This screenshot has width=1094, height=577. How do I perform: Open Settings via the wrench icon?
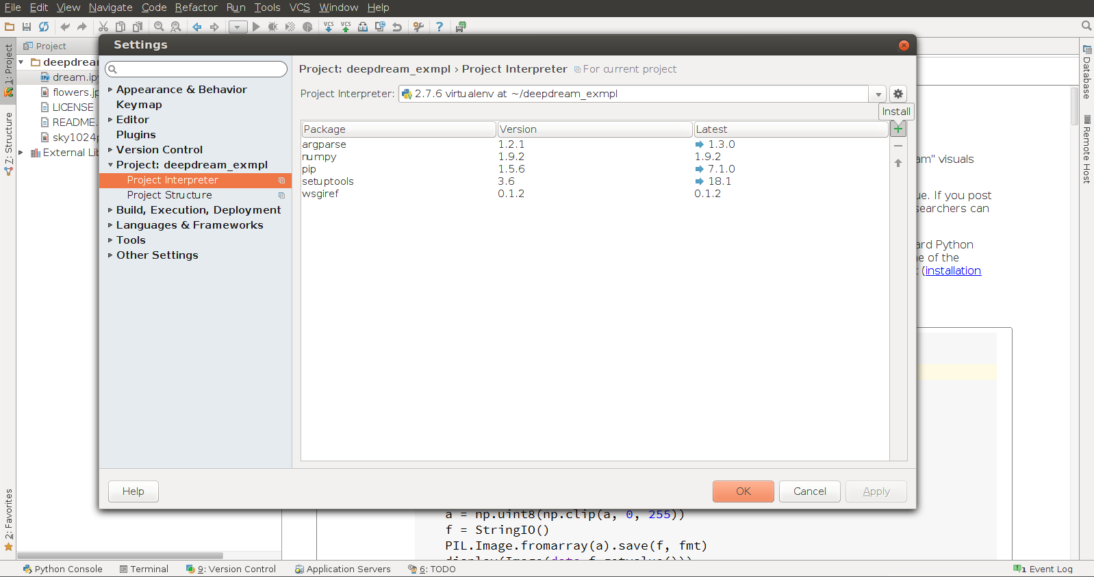coord(418,27)
